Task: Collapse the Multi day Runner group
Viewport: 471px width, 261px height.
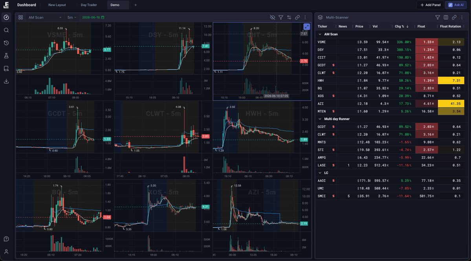Action: click(320, 119)
